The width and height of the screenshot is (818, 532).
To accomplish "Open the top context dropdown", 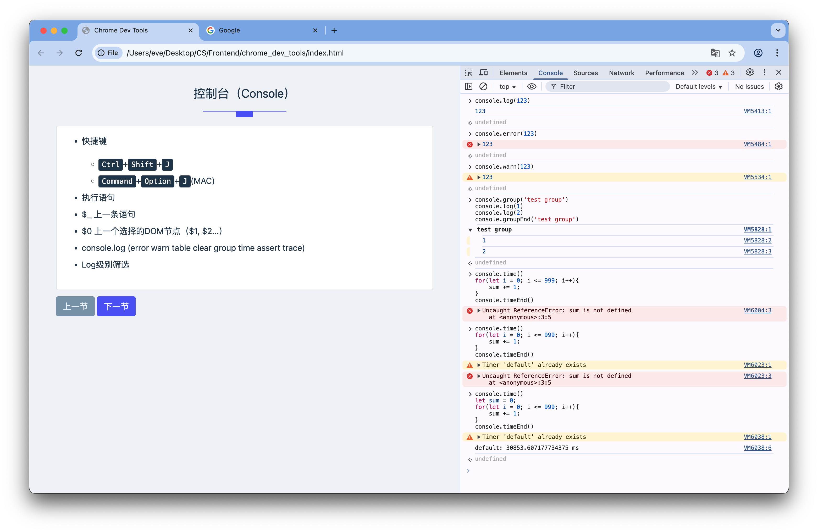I will (507, 87).
